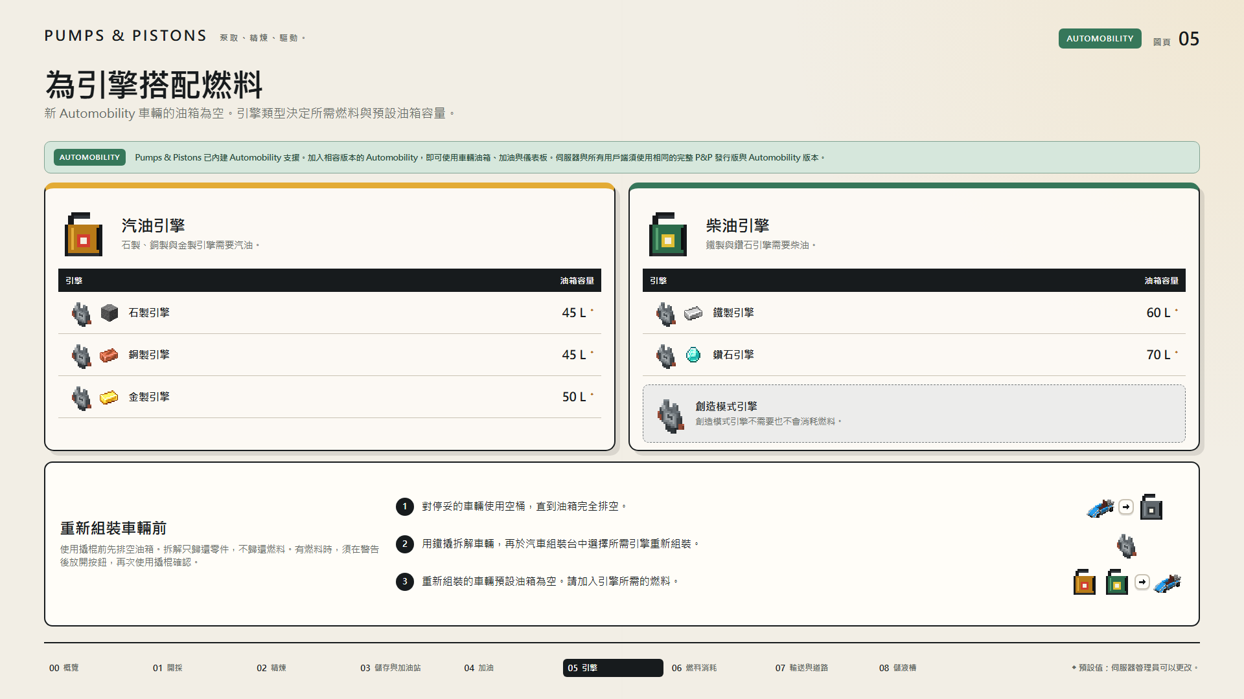Screen dimensions: 1244x699
Task: Click the 為引擎搭配燃料 page heading
Action: point(154,85)
